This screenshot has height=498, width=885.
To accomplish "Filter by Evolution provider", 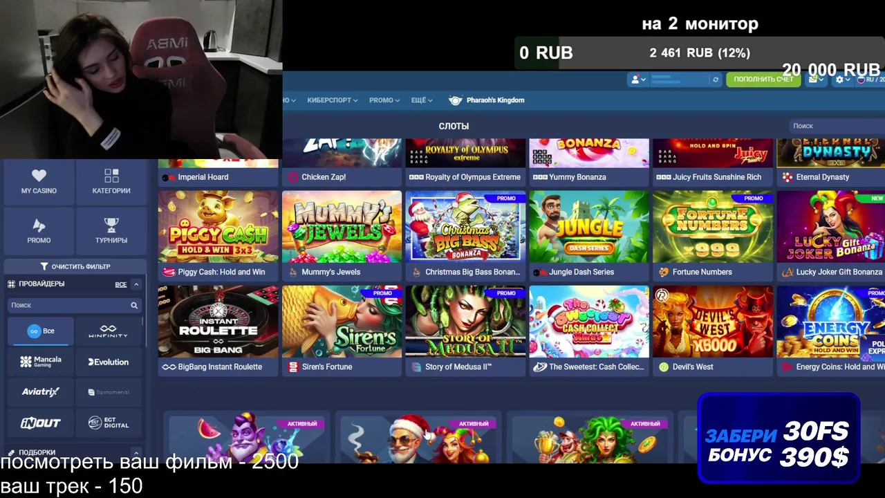I will (108, 362).
